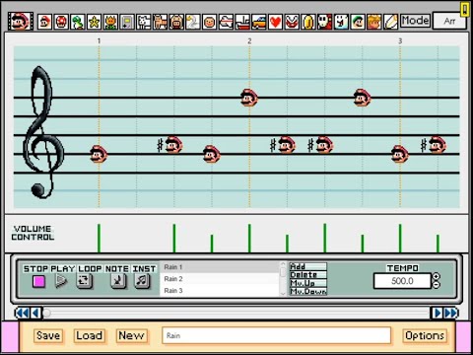This screenshot has height=355, width=473.
Task: Click the Save button
Action: 48,335
